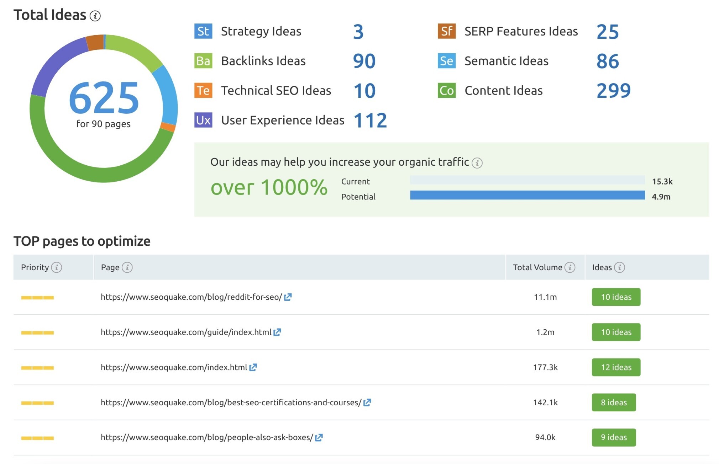Click the 11.1m total volume value
This screenshot has height=464, width=719.
(x=545, y=297)
